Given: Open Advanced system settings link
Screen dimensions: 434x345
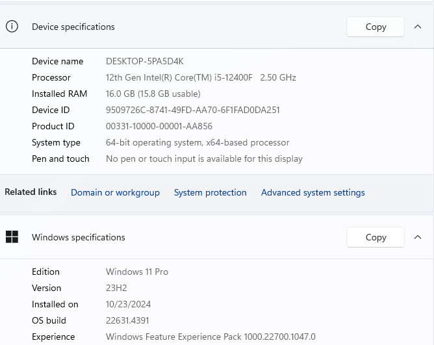Looking at the screenshot, I should coord(313,192).
